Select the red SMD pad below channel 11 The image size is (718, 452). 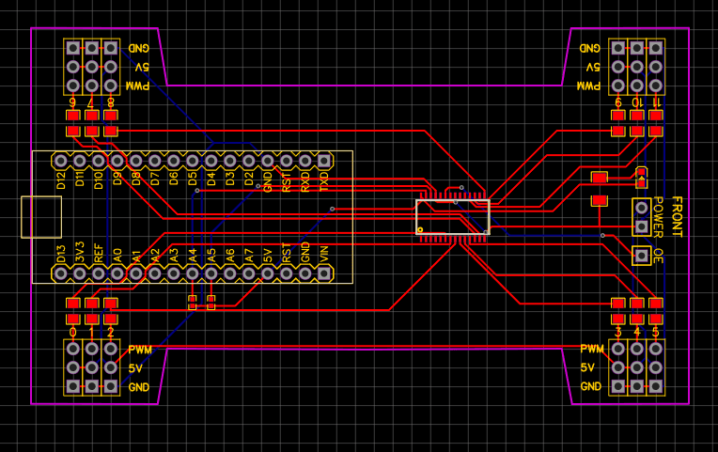[656, 117]
